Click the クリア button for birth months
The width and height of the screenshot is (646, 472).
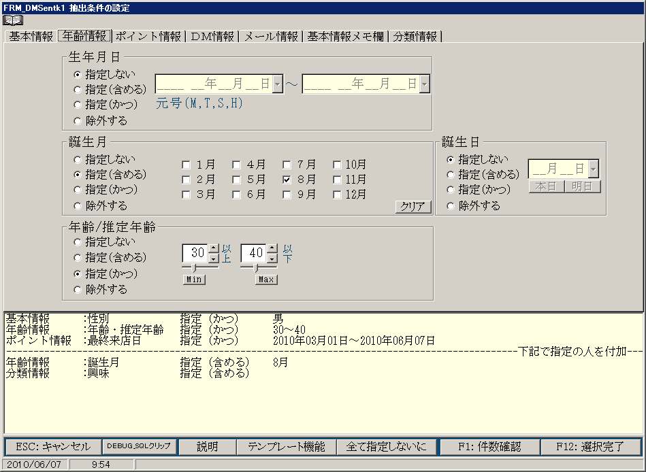[413, 207]
